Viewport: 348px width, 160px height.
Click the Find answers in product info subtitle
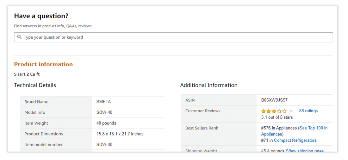(53, 26)
